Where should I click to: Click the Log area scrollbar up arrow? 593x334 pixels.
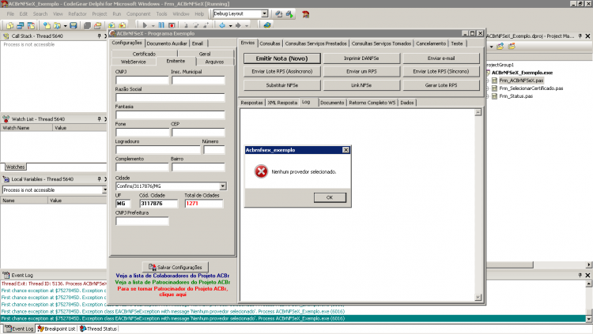478,113
